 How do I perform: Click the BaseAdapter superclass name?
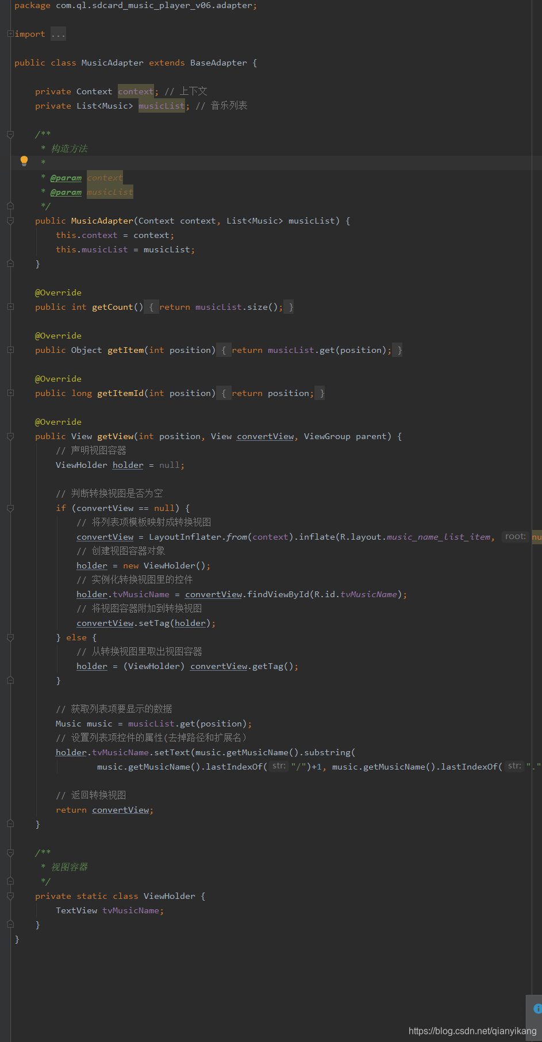218,63
